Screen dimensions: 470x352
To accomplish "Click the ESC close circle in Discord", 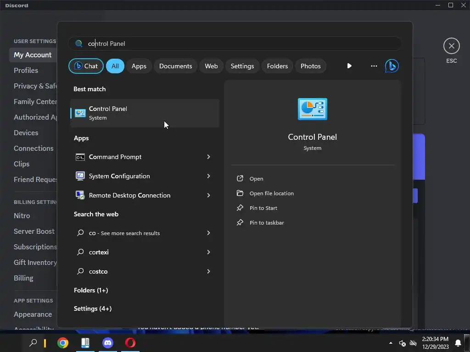I will (452, 46).
